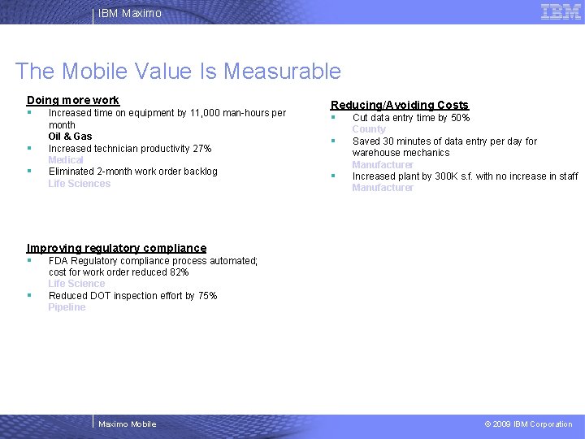Click 'Cut data entry time by 50%' line
The width and height of the screenshot is (585, 439).
pos(411,118)
